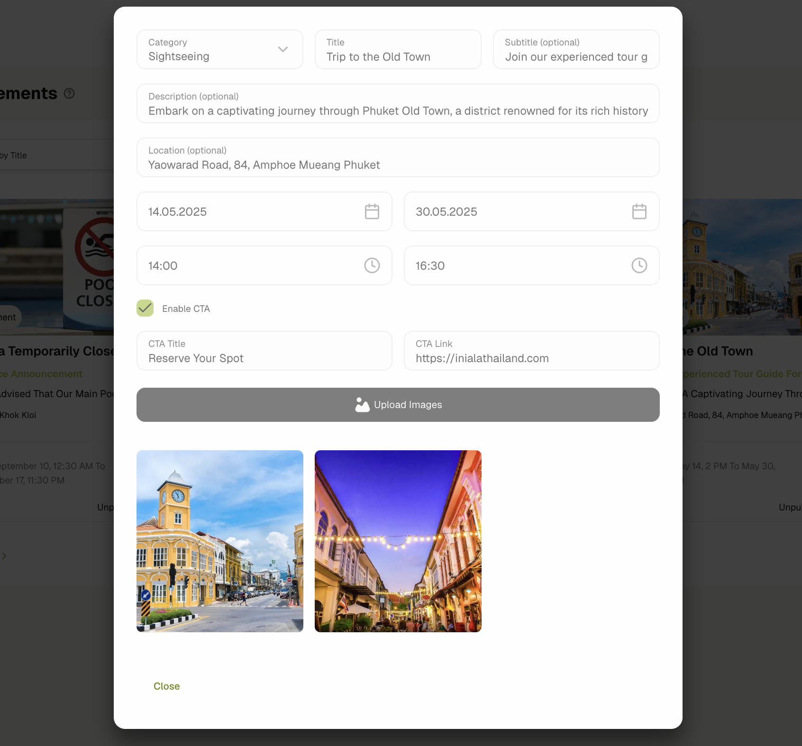Click the CTA Link URL field
This screenshot has width=802, height=746.
point(531,351)
